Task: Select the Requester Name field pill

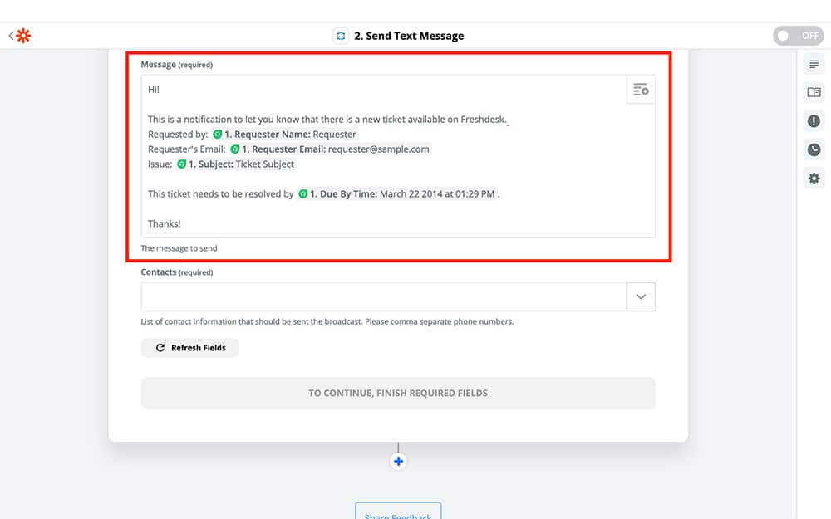Action: (x=285, y=135)
